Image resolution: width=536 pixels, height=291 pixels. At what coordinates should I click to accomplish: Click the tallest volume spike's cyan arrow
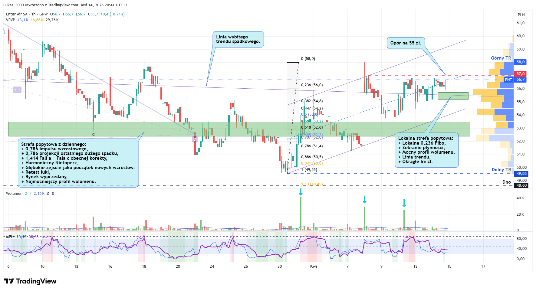click(x=301, y=192)
